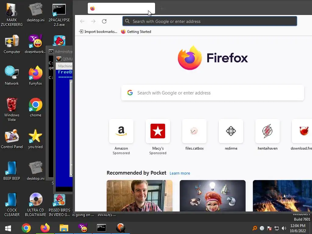Select the Control Panel desktop icon
312x234 pixels.
(x=12, y=139)
